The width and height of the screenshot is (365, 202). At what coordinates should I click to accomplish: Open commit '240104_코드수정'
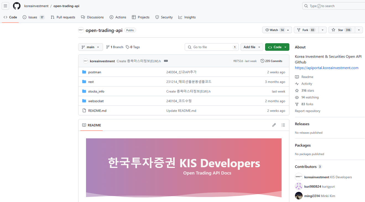click(x=179, y=101)
